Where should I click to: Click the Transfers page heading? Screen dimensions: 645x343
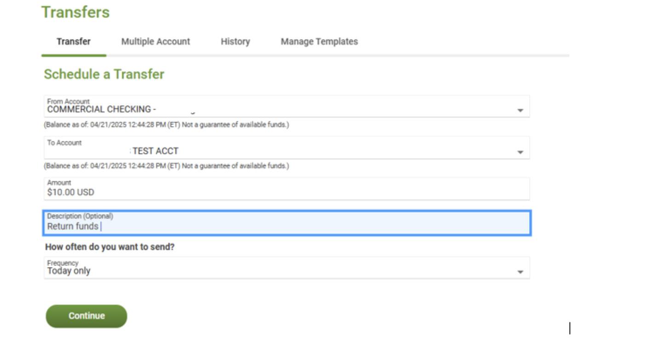pos(75,12)
